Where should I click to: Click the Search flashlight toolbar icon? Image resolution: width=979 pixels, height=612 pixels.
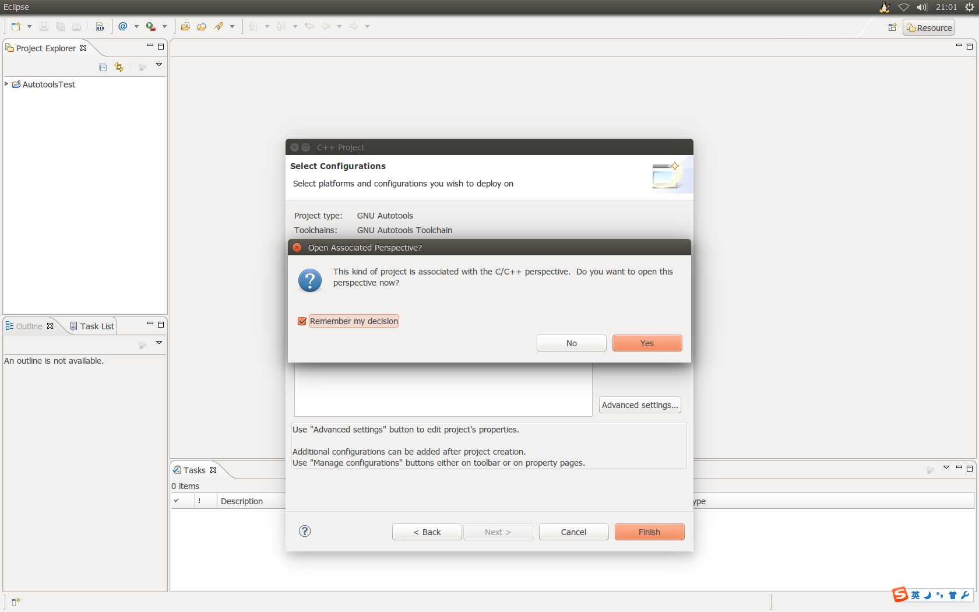219,26
